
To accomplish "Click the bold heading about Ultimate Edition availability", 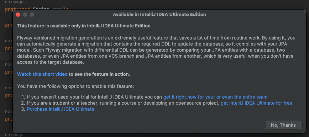I will tap(84, 26).
